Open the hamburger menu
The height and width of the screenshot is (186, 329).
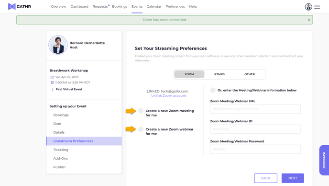(317, 7)
